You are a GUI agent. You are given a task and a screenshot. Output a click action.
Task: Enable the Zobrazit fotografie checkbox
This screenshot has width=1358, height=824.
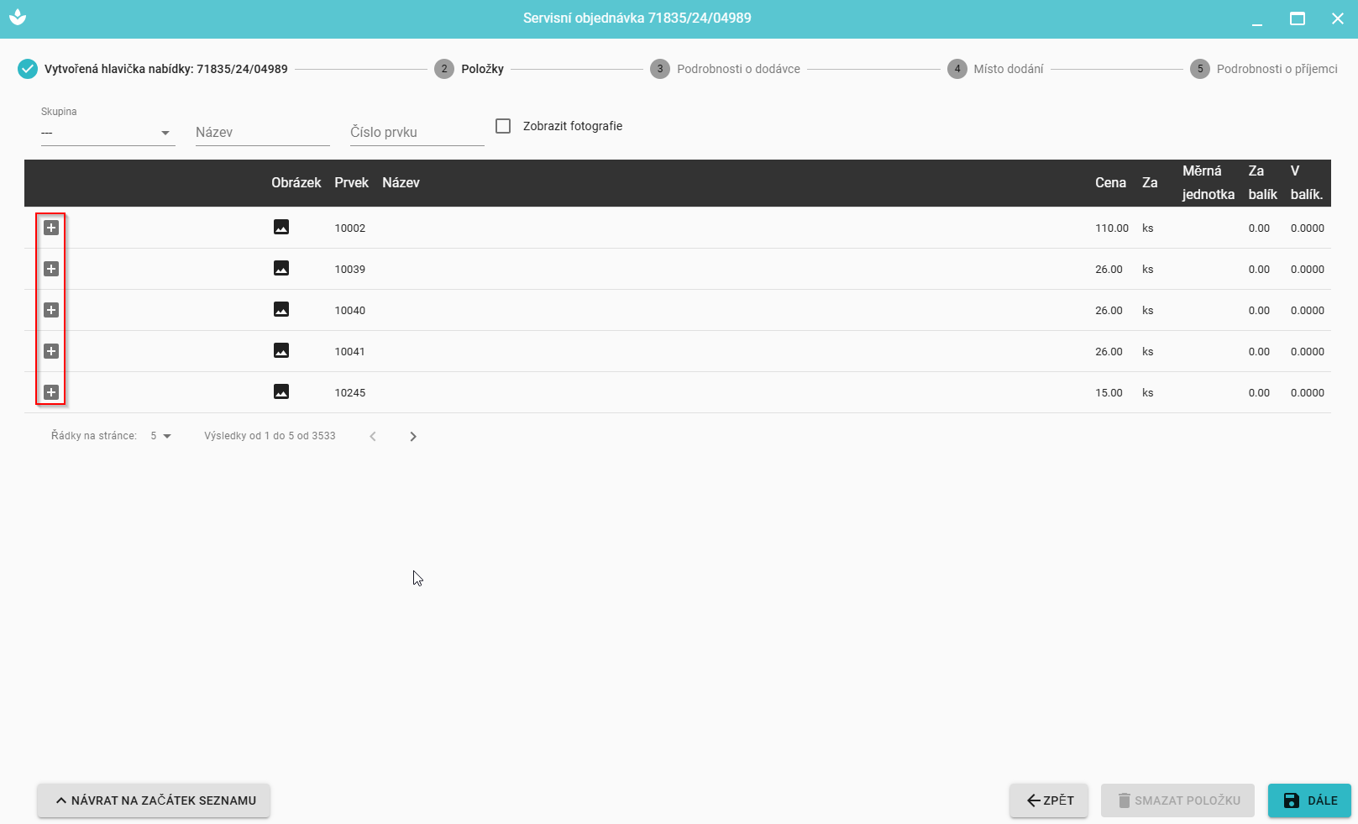coord(503,126)
